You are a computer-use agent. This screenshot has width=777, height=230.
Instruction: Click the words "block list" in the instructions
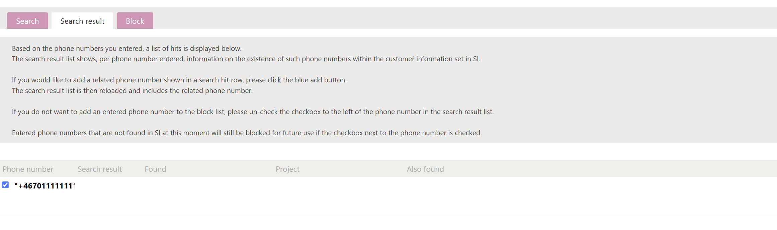(210, 112)
